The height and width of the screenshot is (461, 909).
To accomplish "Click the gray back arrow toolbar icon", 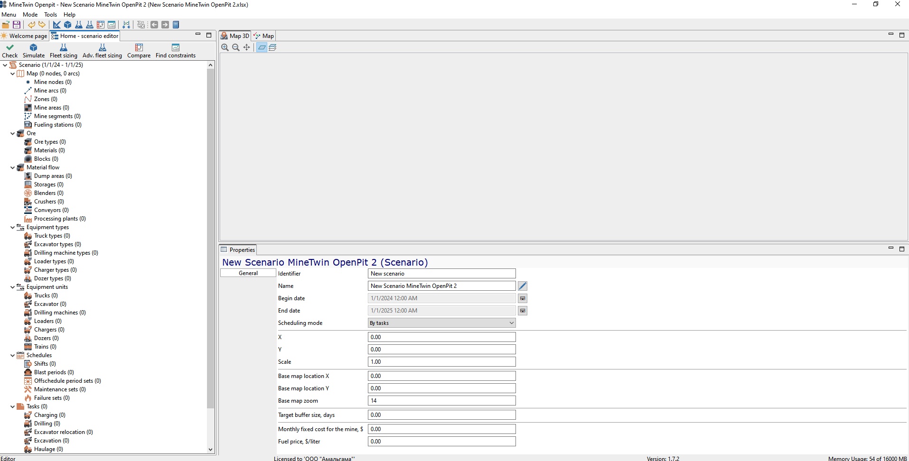I will coord(154,25).
